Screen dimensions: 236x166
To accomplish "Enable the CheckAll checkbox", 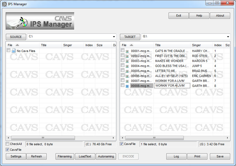I will tap(7, 144).
